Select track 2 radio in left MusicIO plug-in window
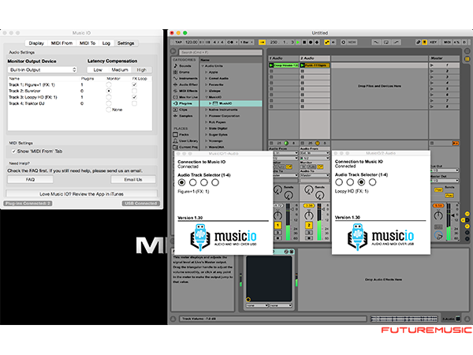This screenshot has height=355, width=473. [193, 183]
